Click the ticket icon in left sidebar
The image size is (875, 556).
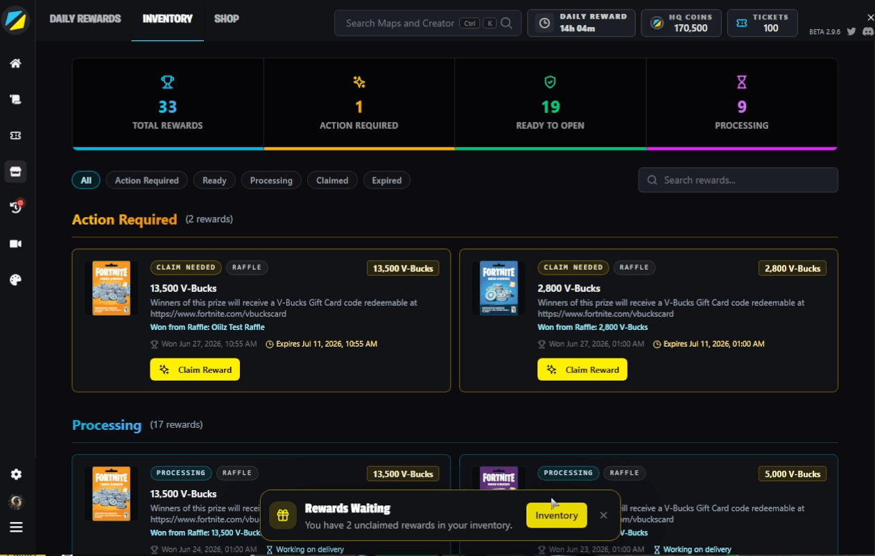[15, 136]
